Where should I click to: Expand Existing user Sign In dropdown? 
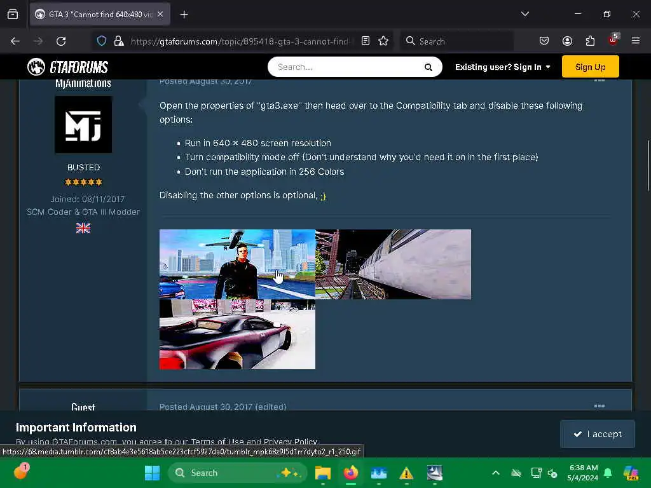pyautogui.click(x=502, y=67)
